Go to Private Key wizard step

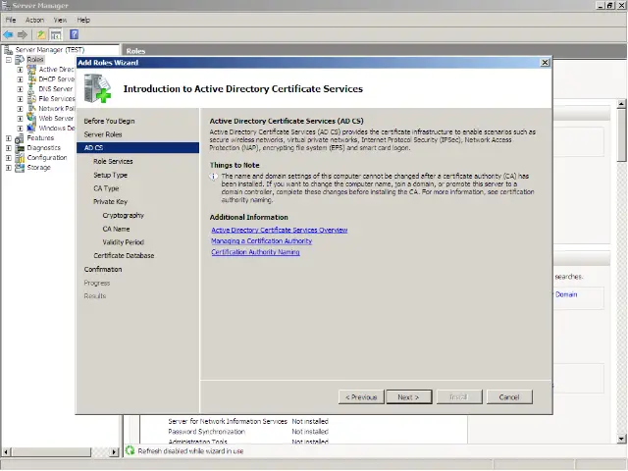pos(111,202)
